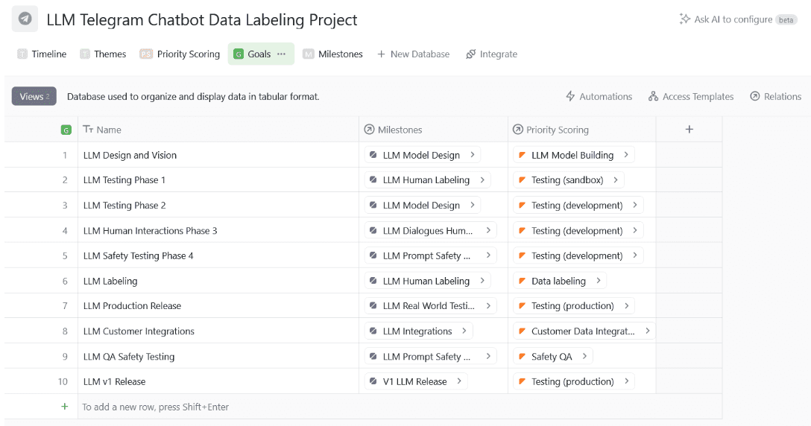Screen dimensions: 811x426
Task: Add a new column with plus icon
Action: pyautogui.click(x=689, y=130)
